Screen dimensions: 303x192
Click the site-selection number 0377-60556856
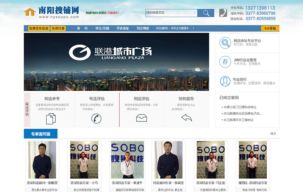pyautogui.click(x=261, y=19)
